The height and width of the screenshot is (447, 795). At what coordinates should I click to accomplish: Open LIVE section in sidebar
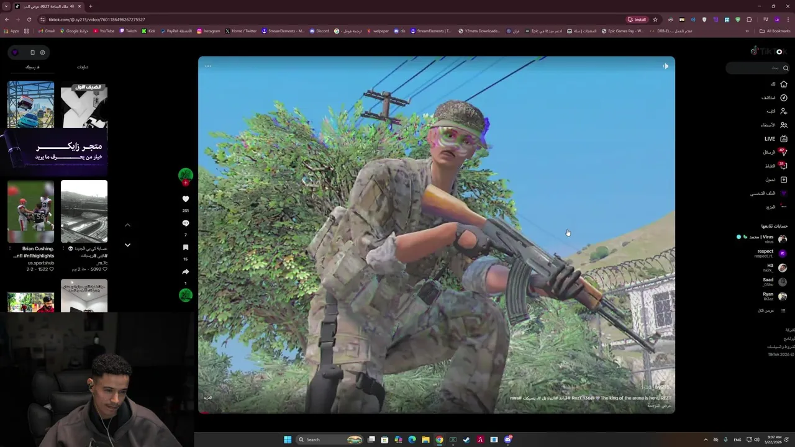click(x=776, y=139)
